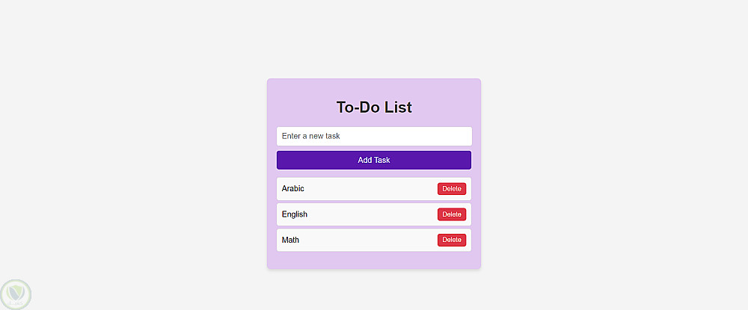Viewport: 748px width, 310px height.
Task: Delete the Arabic task
Action: click(x=452, y=189)
